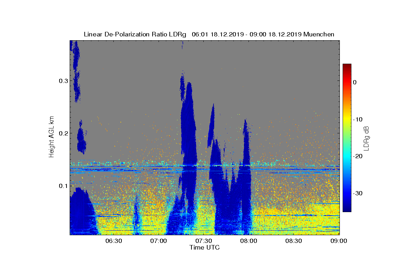
Task: Click the dark red top of colorbar
Action: (x=347, y=66)
